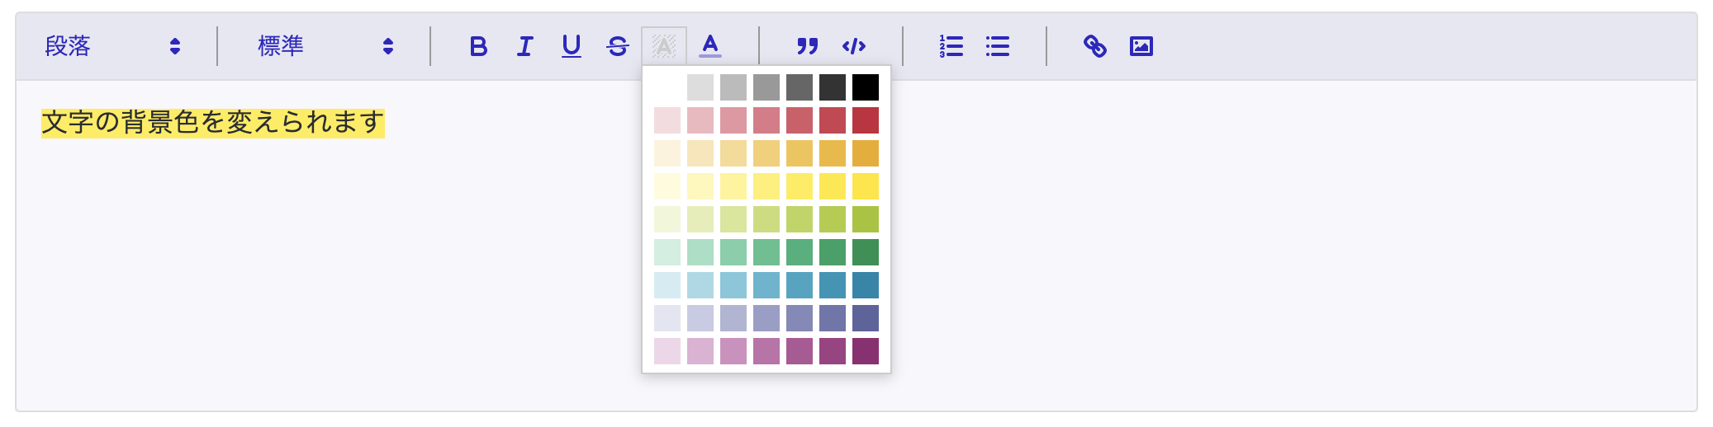
Task: Open the 段落 paragraph style dropdown
Action: tap(112, 46)
